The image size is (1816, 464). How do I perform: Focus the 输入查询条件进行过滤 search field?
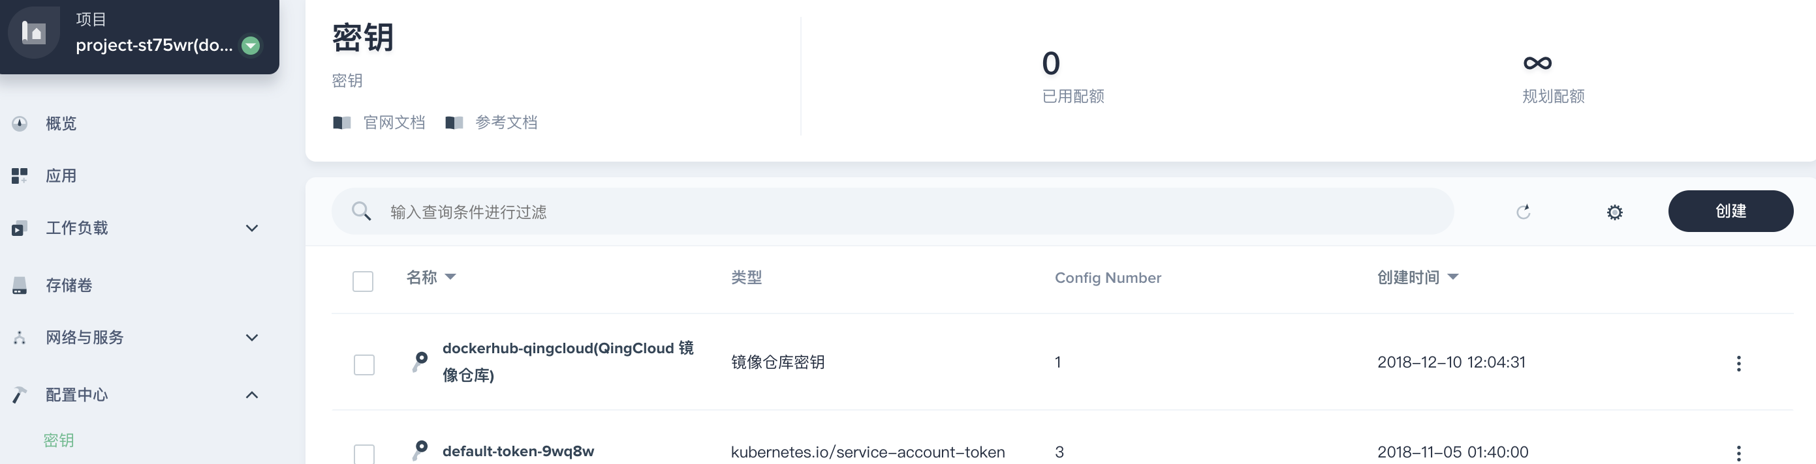(846, 212)
